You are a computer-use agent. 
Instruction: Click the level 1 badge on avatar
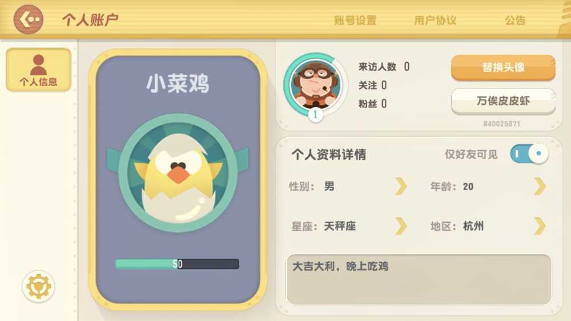pyautogui.click(x=315, y=114)
